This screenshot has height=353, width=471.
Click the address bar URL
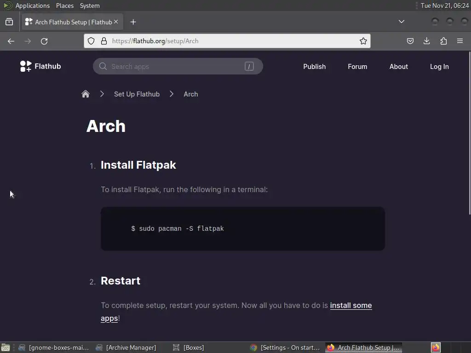coord(155,41)
